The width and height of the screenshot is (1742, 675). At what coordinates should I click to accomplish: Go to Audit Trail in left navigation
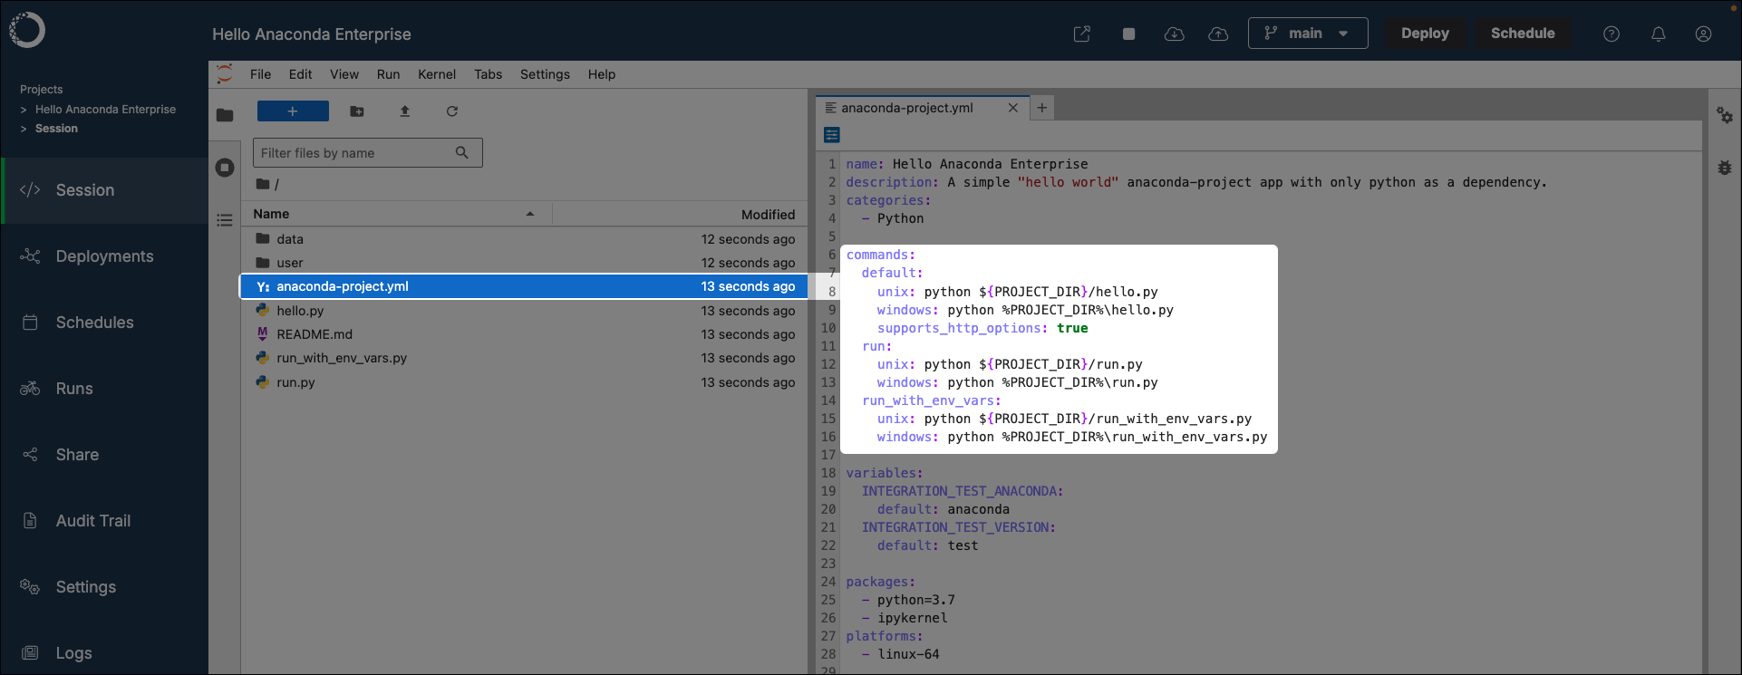coord(105,521)
